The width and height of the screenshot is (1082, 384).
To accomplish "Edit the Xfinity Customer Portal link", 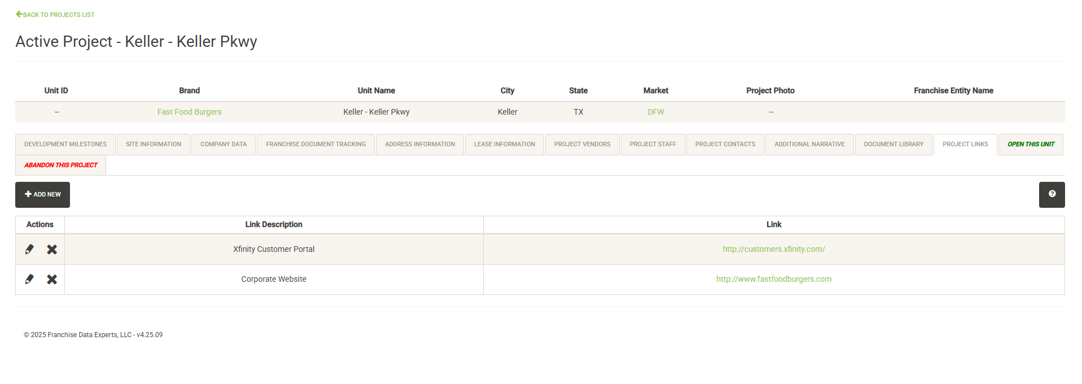I will 29,249.
